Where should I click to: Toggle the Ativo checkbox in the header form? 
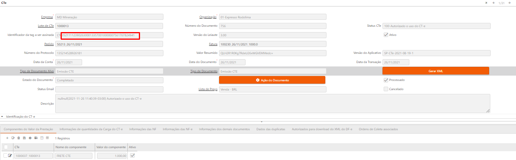pyautogui.click(x=386, y=35)
